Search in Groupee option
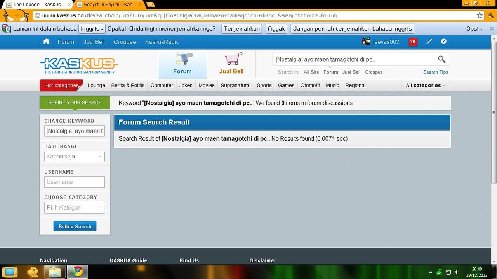The width and height of the screenshot is (497, 279). tap(374, 72)
